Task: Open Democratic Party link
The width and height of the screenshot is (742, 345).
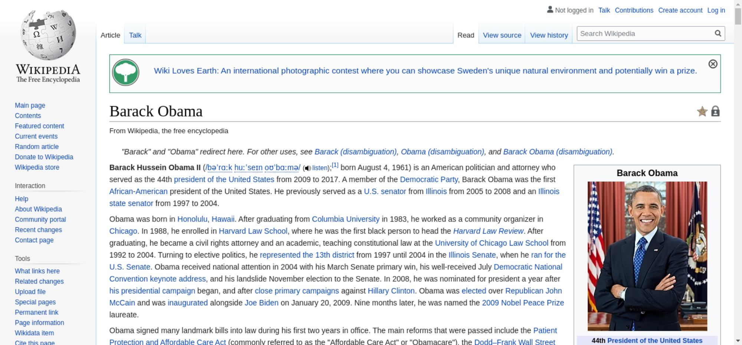Action: (429, 180)
